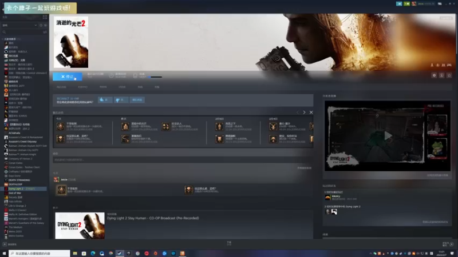Open the green friends indicator in the title bar
The width and height of the screenshot is (458, 257).
[406, 4]
